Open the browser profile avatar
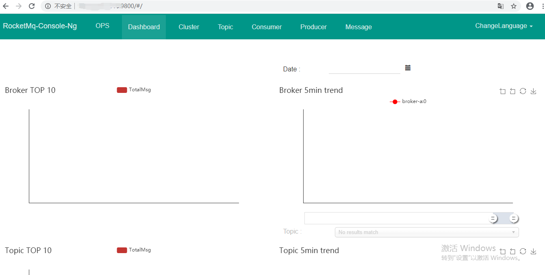This screenshot has height=275, width=545. (x=530, y=6)
